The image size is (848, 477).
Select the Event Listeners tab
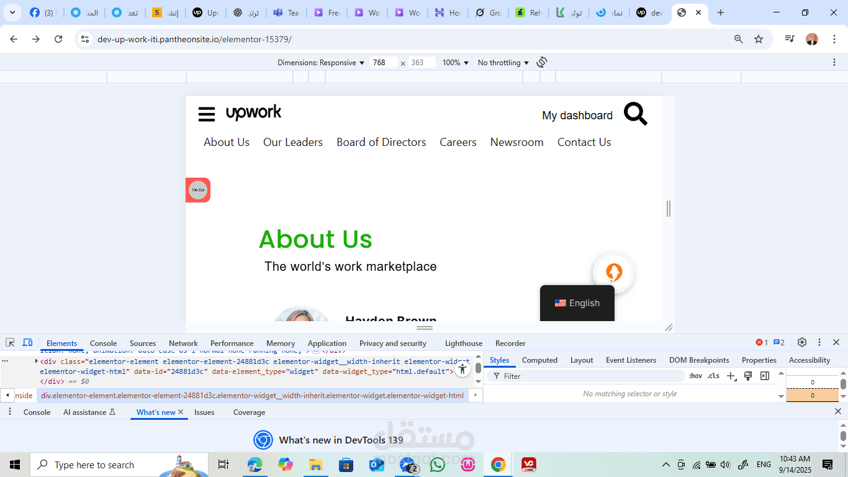click(631, 360)
